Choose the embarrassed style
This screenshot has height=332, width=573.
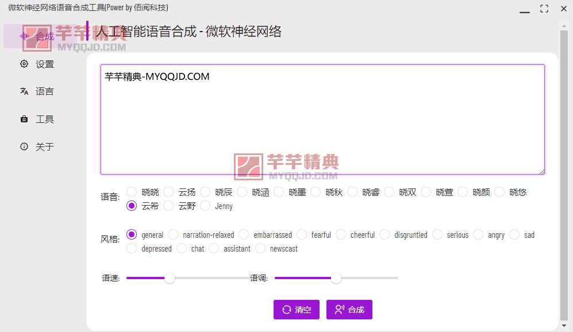(244, 234)
